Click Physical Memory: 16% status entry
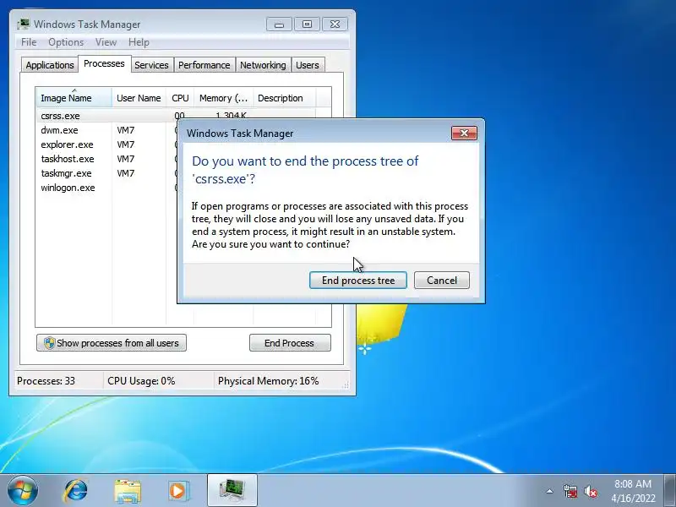 tap(268, 381)
